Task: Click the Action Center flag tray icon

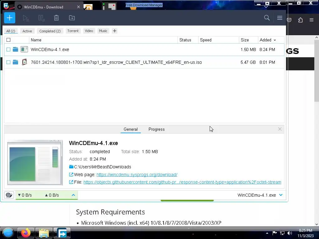Action: click(x=275, y=233)
